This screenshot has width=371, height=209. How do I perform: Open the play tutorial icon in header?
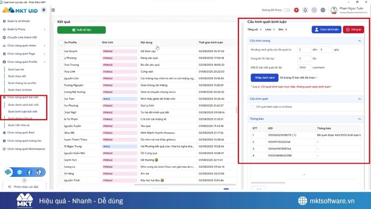tap(314, 10)
